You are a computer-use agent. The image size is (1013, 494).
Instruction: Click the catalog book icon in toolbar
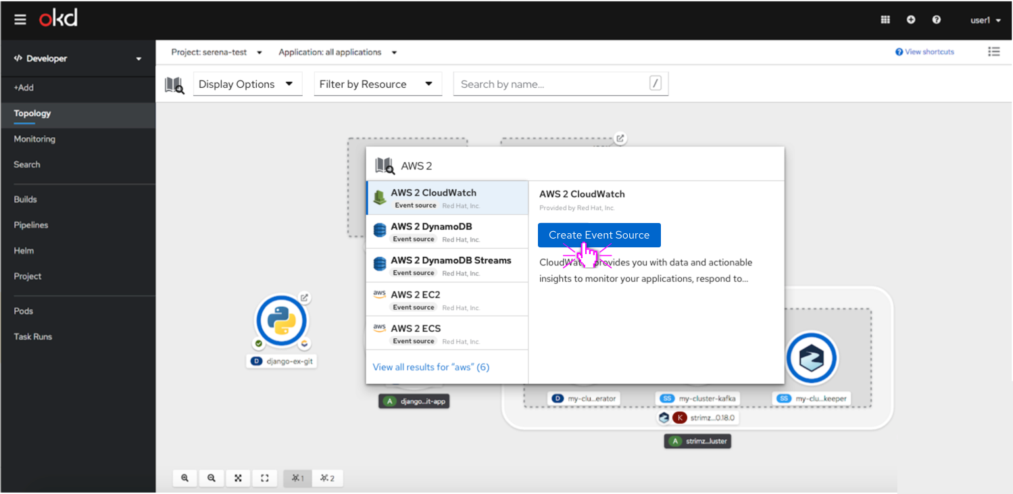(x=174, y=84)
